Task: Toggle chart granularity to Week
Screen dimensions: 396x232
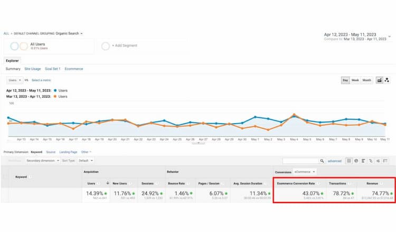Action: [x=355, y=80]
